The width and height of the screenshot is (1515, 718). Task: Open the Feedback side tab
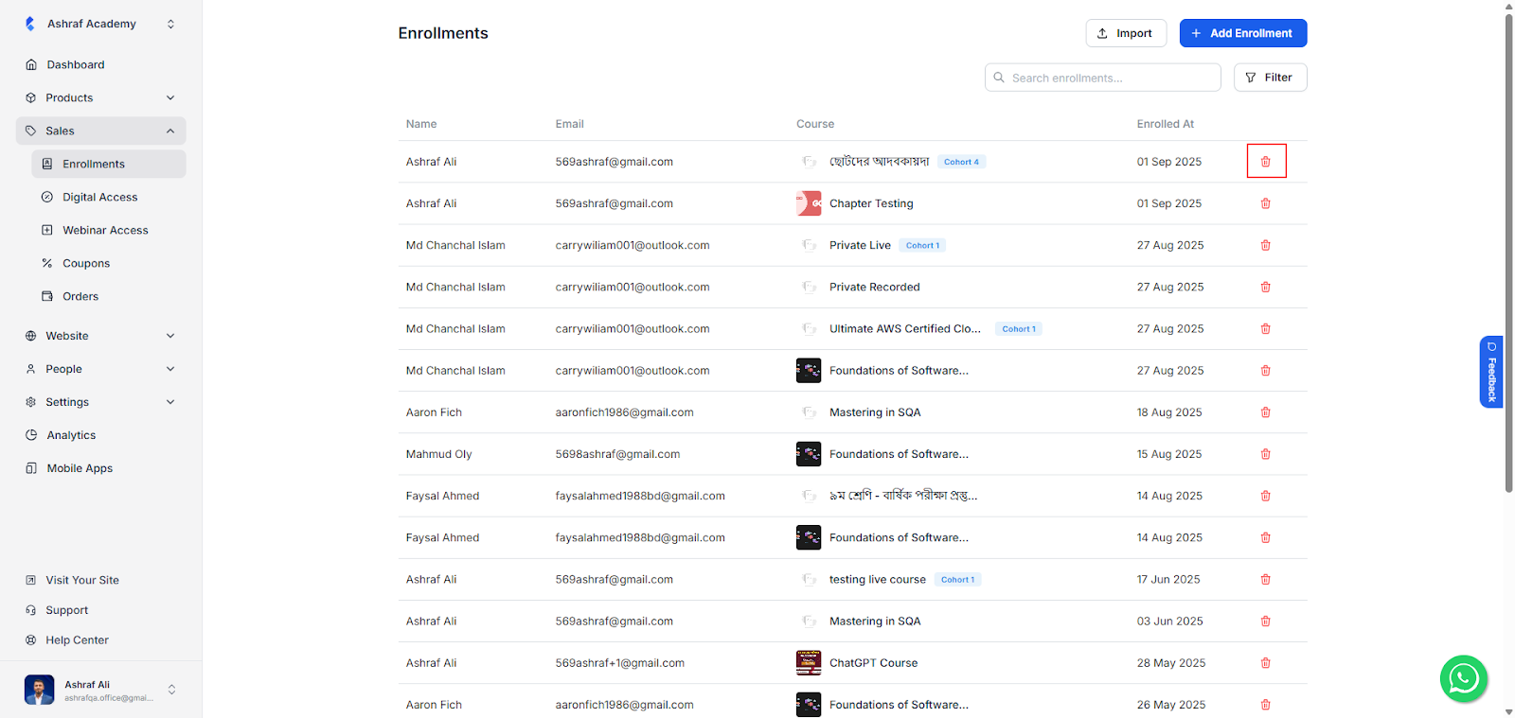pyautogui.click(x=1491, y=372)
